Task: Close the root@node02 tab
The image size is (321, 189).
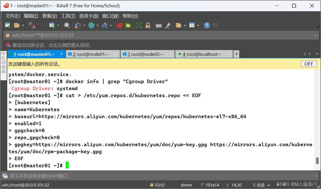Action: coord(171,54)
